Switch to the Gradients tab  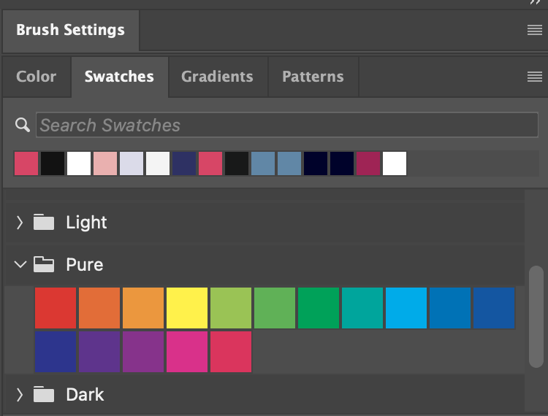click(217, 77)
